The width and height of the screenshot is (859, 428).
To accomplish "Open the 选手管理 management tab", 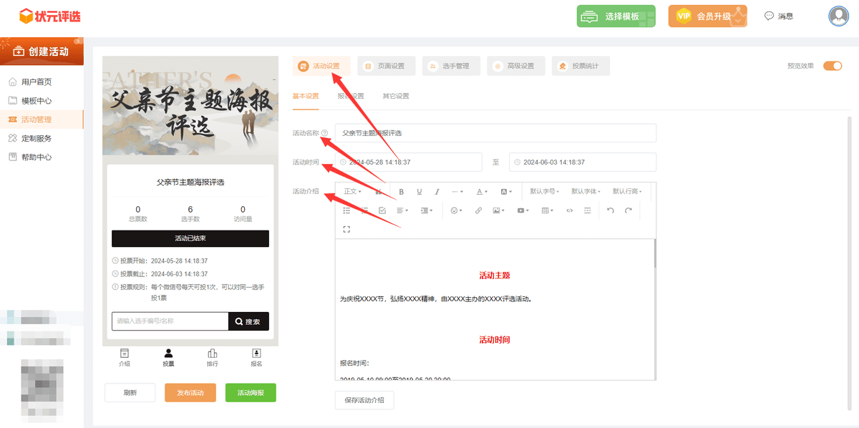I will pos(451,65).
